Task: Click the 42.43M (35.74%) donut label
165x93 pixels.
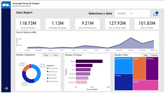Action: pyautogui.click(x=24, y=84)
